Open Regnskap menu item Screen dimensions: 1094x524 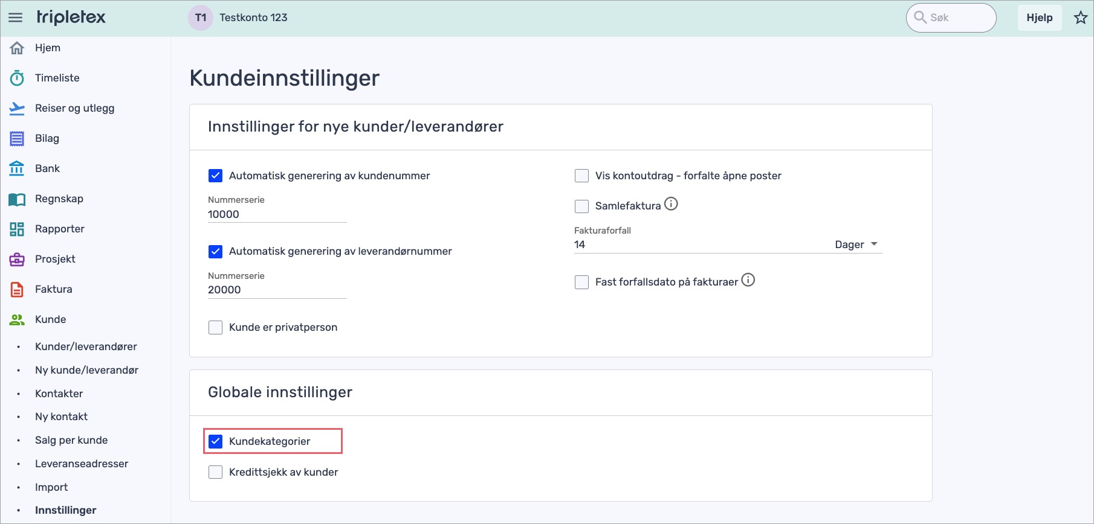59,199
